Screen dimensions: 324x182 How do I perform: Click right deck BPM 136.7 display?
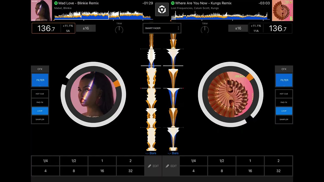[278, 28]
